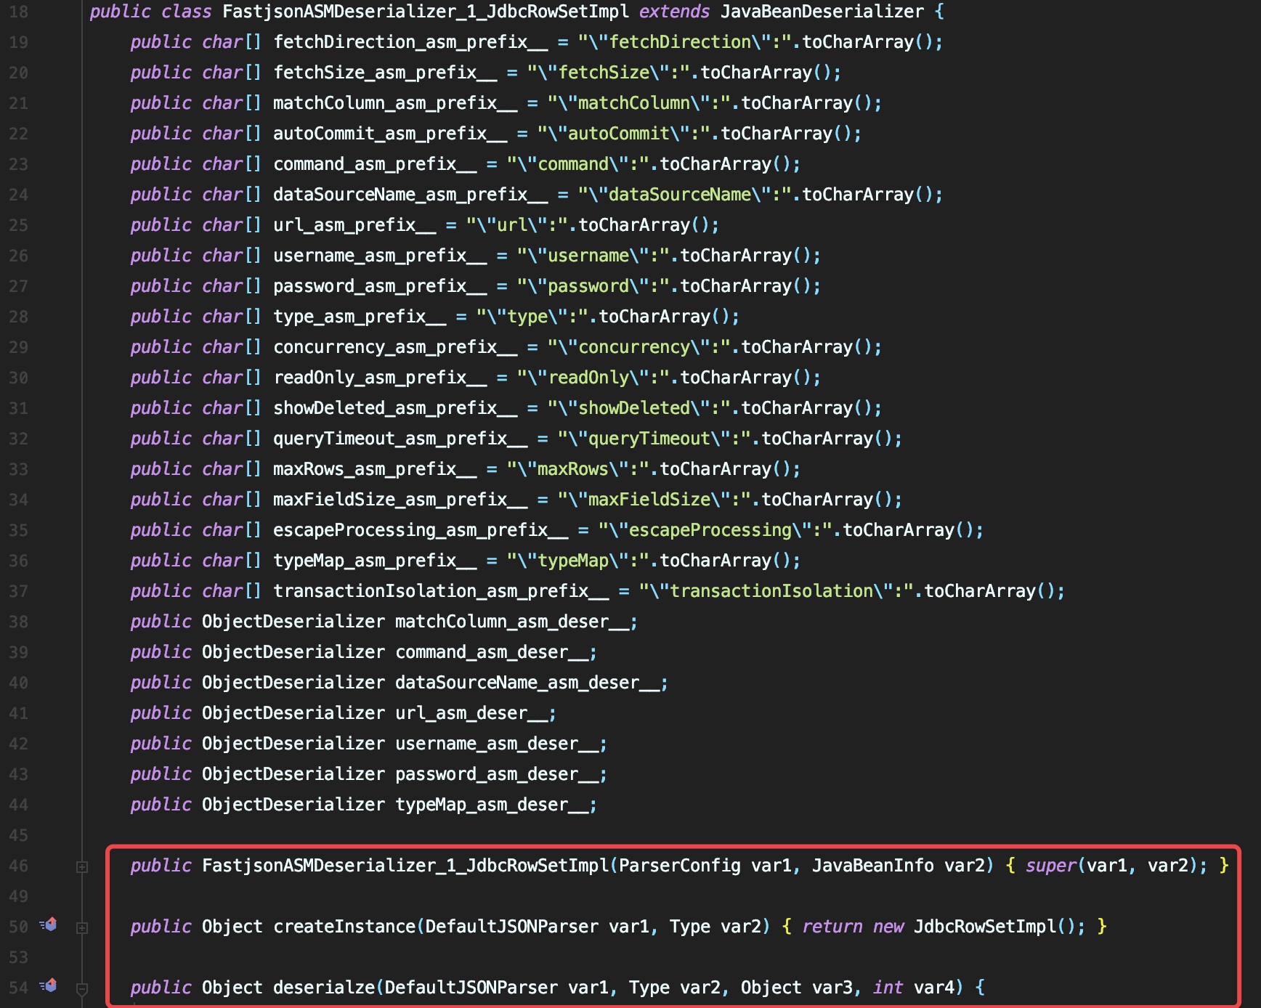Click the command_asm_prefix__ field name
The height and width of the screenshot is (1008, 1261).
pyautogui.click(x=375, y=164)
